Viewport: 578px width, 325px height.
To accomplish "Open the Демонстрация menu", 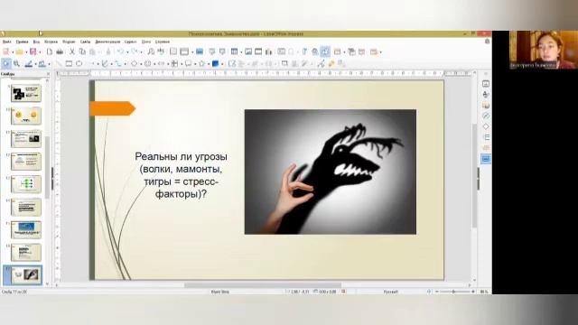I will click(x=107, y=42).
